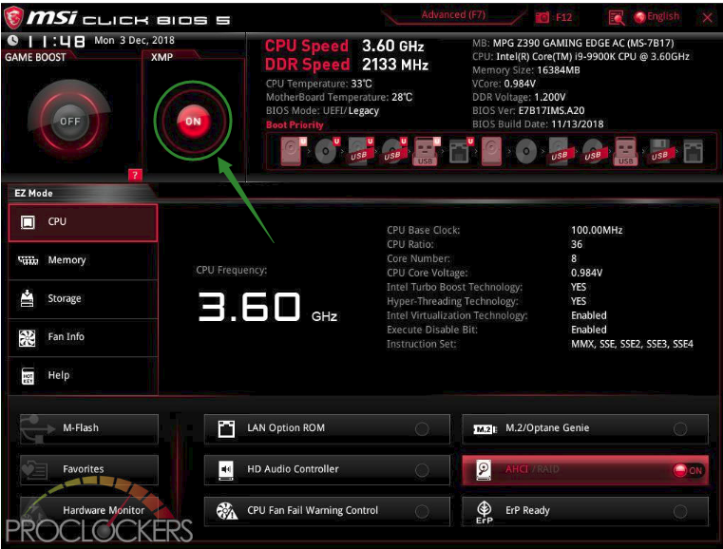Select the USB floppy boot device icon

tap(661, 151)
